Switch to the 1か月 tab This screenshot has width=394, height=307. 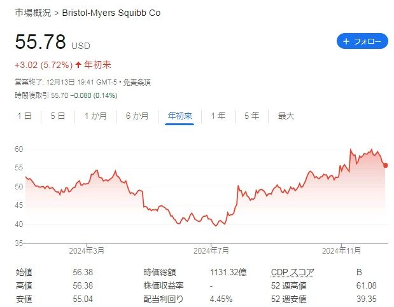click(x=95, y=116)
